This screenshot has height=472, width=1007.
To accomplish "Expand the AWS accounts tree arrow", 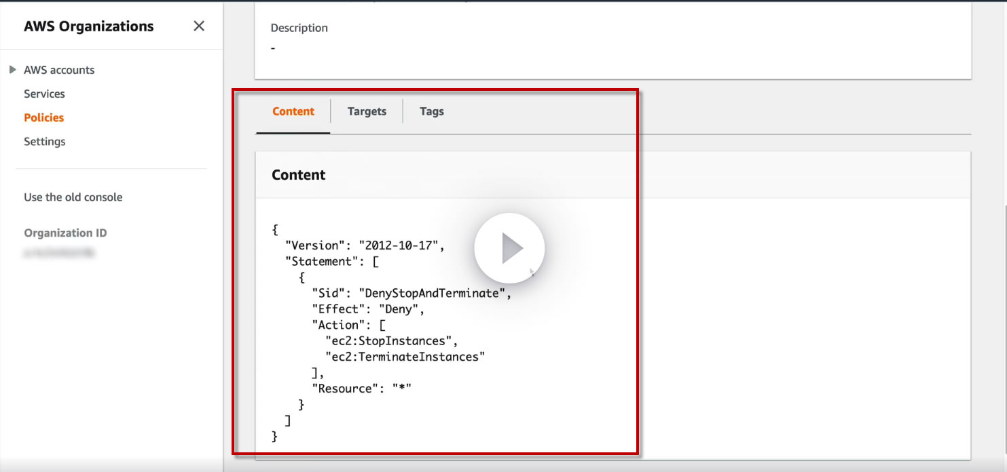I will tap(13, 70).
